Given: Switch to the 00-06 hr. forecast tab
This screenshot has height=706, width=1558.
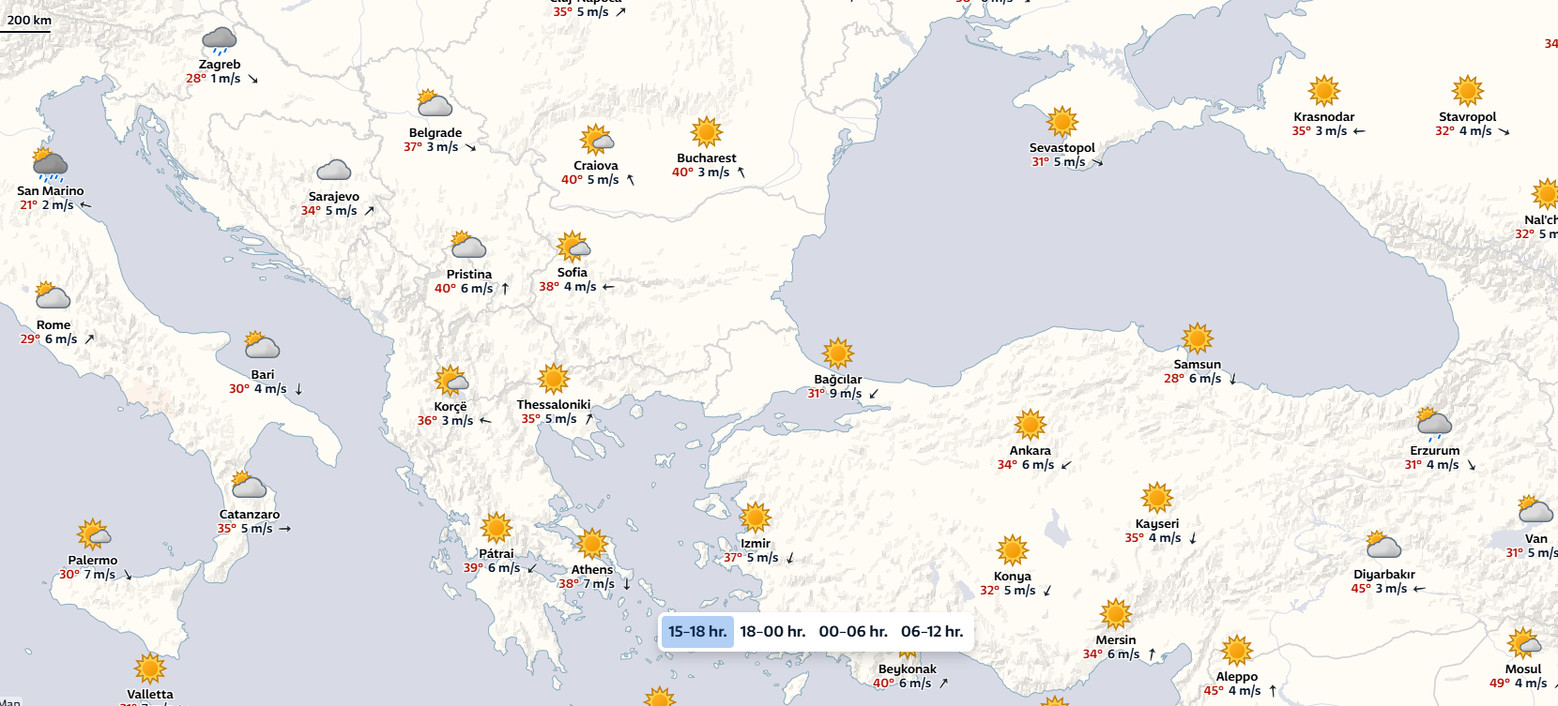Looking at the screenshot, I should click(x=853, y=632).
